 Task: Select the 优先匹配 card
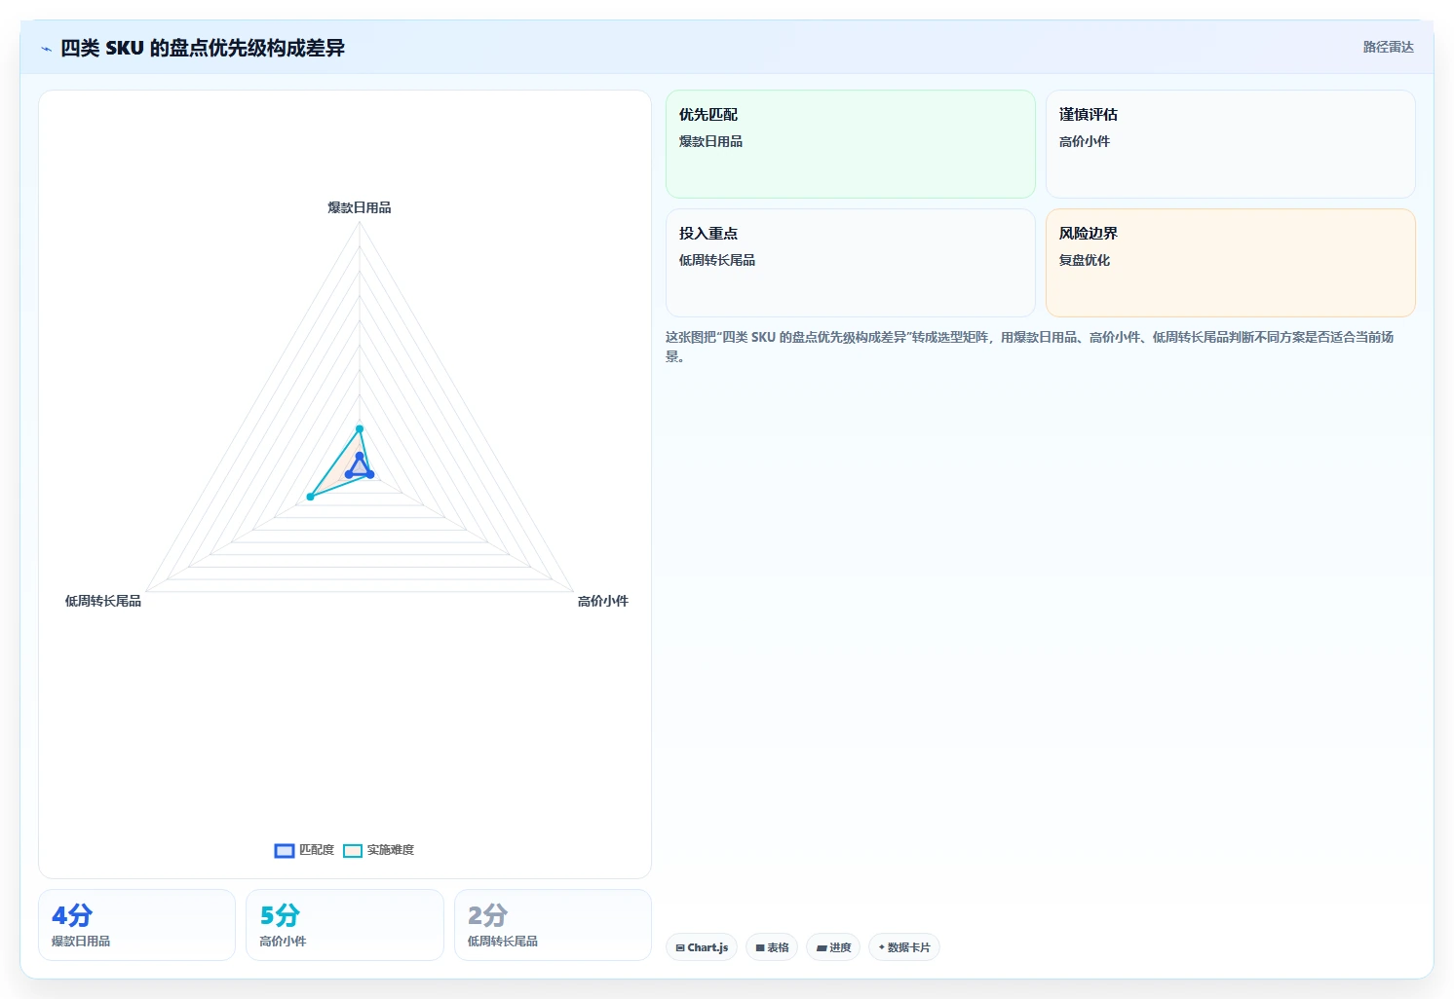[x=850, y=144]
